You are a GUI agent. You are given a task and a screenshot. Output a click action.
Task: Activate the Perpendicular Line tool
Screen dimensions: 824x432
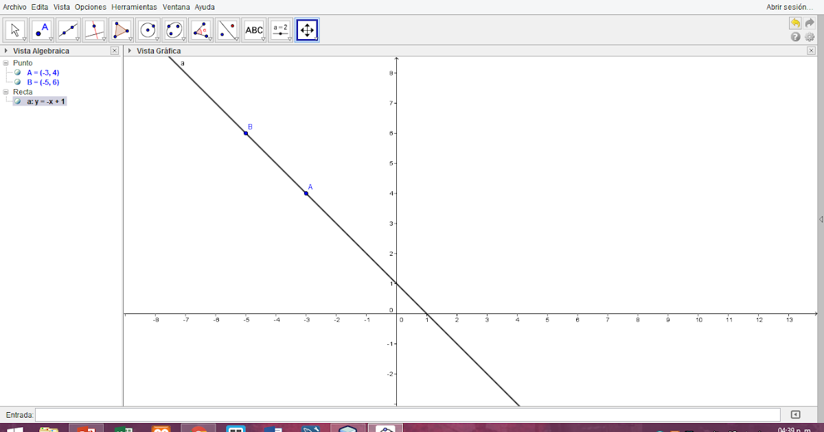tap(94, 27)
